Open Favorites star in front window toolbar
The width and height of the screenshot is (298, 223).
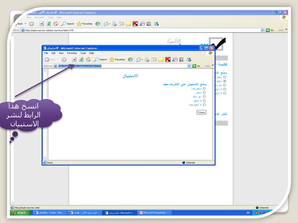click(x=117, y=60)
